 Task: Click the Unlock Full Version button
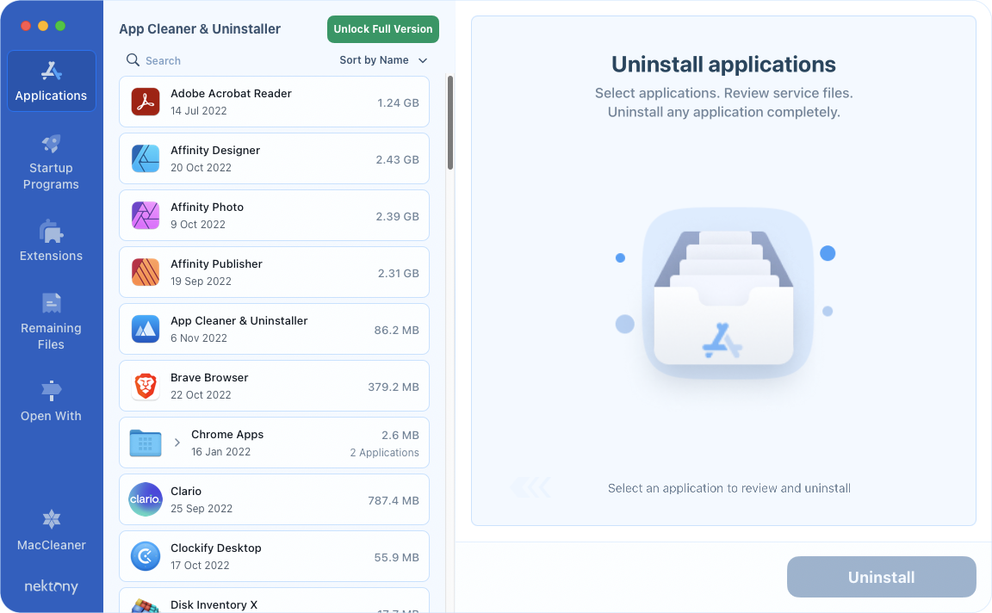point(382,29)
